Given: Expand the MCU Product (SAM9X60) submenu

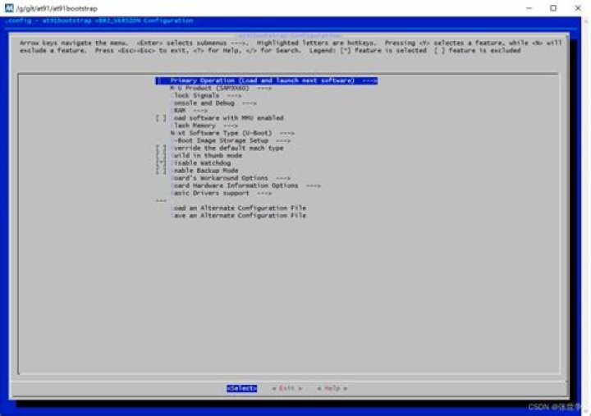Looking at the screenshot, I should [221, 88].
